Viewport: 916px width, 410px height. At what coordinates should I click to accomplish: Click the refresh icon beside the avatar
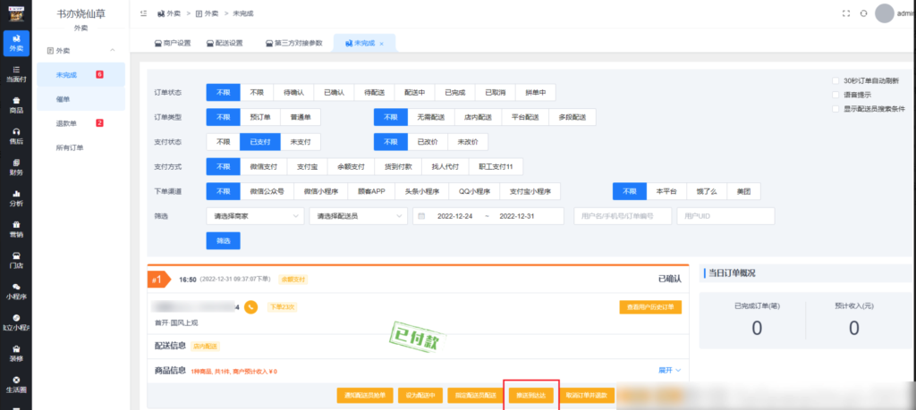[x=863, y=13]
